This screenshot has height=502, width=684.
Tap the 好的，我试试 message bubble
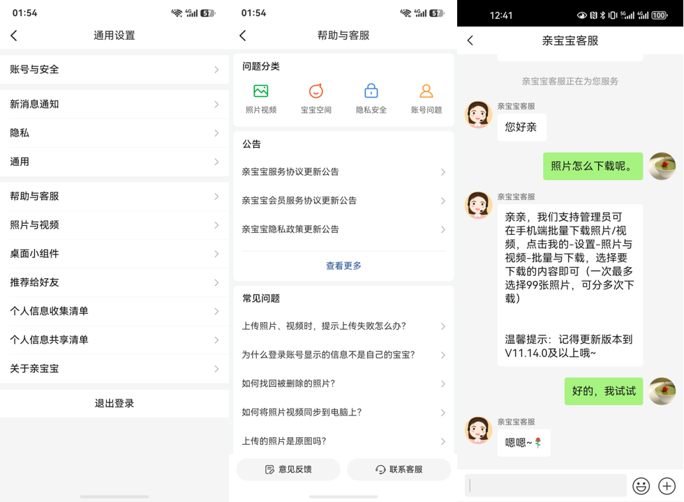604,391
